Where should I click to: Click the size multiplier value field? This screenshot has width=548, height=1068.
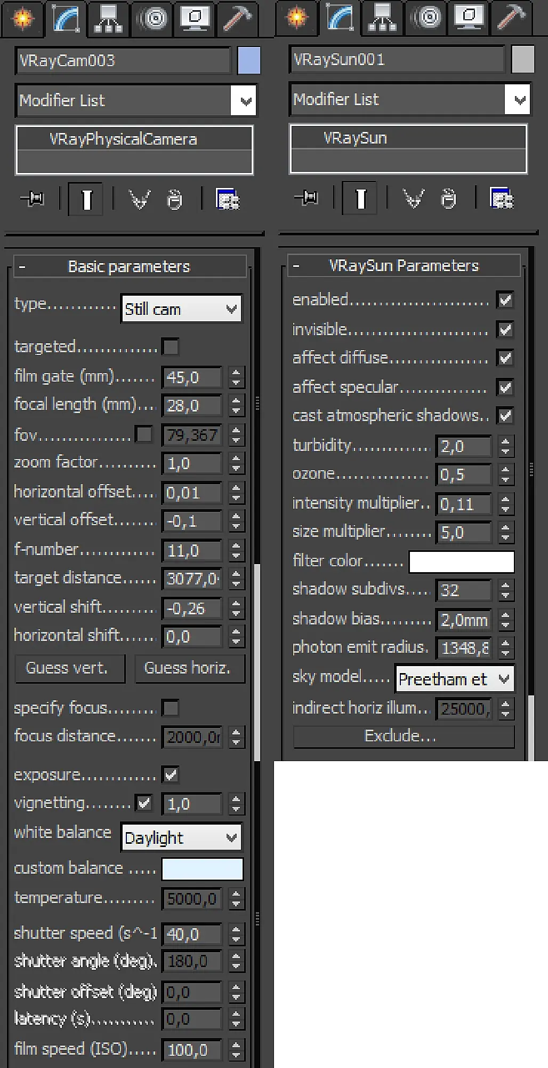click(464, 532)
